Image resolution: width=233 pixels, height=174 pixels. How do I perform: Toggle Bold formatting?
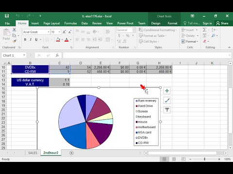click(25, 40)
